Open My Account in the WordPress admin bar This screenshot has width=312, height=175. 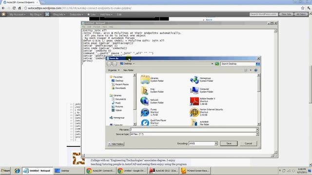tap(18, 15)
